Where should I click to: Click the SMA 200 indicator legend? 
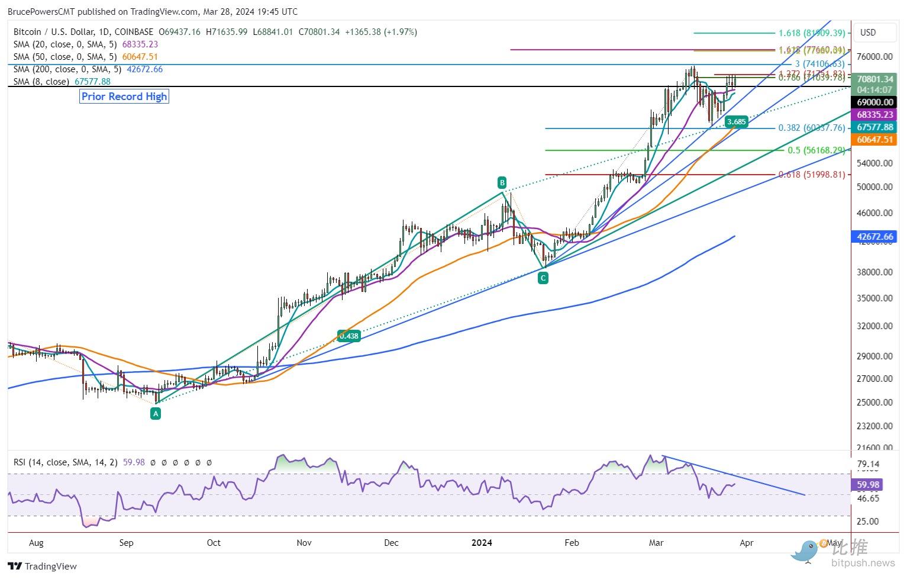(x=88, y=69)
